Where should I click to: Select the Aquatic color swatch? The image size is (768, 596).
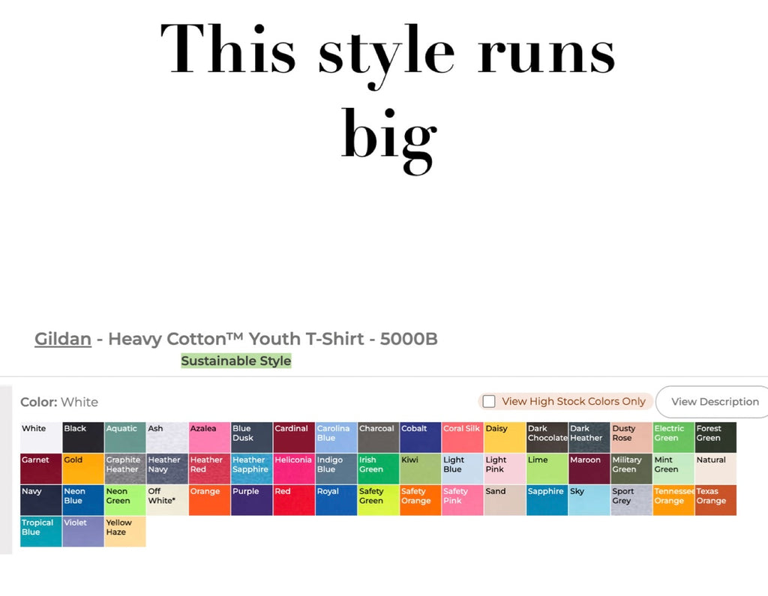[125, 437]
